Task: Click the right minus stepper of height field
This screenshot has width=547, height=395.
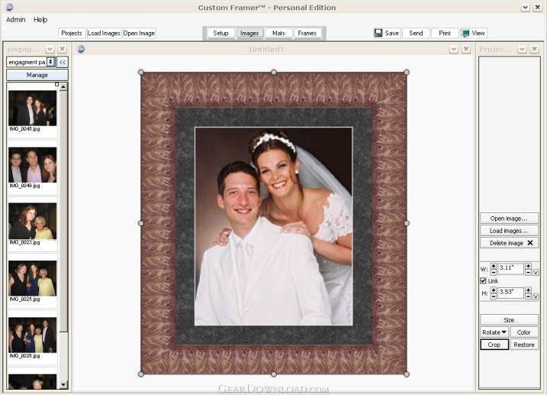Action: point(528,296)
